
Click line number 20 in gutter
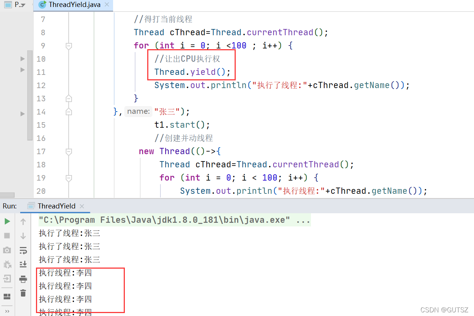41,191
